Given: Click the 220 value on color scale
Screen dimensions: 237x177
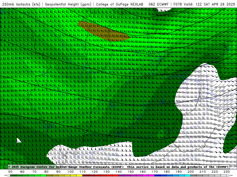Looking at the screenshot, I should pos(214,172).
